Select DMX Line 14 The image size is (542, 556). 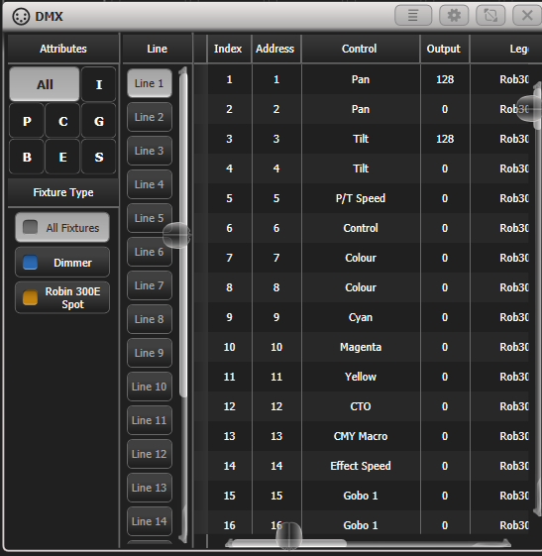(x=150, y=521)
